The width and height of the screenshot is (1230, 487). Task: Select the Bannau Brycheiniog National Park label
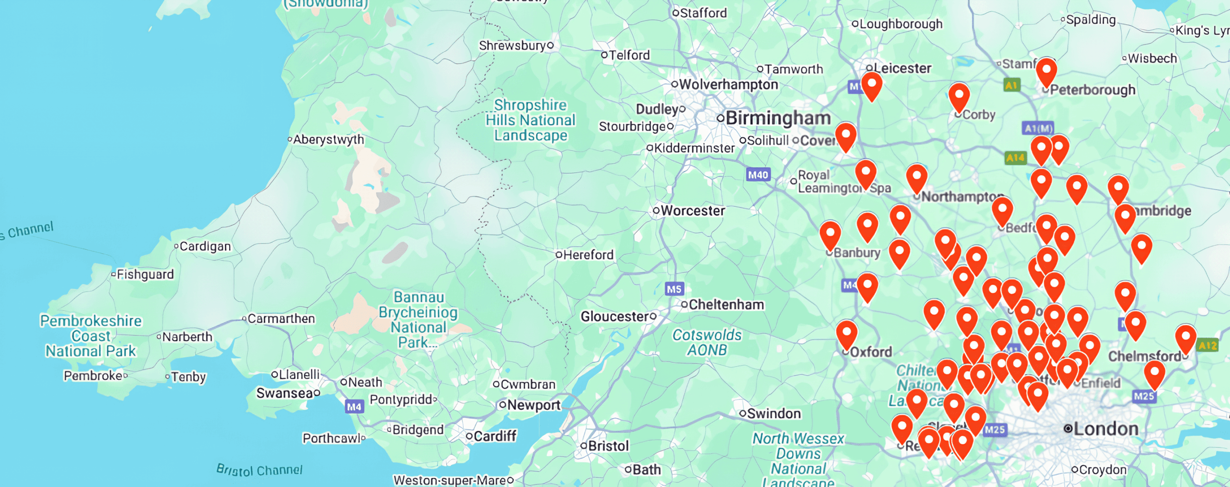coord(418,320)
